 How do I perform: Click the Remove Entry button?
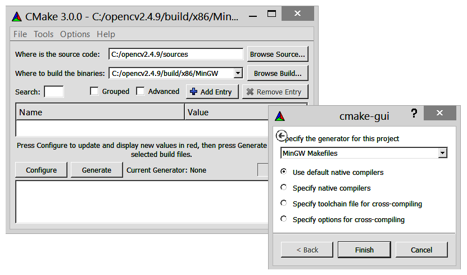point(275,92)
